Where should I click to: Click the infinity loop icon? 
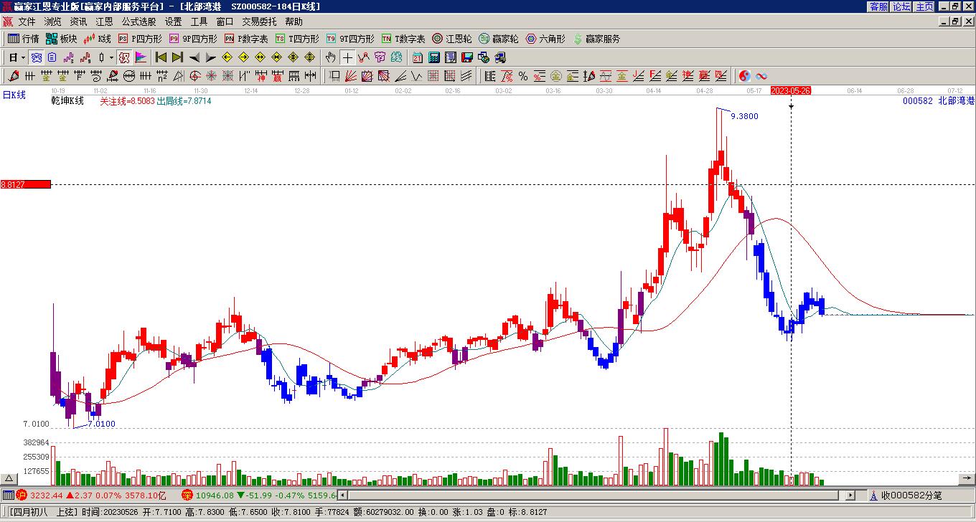pos(761,76)
